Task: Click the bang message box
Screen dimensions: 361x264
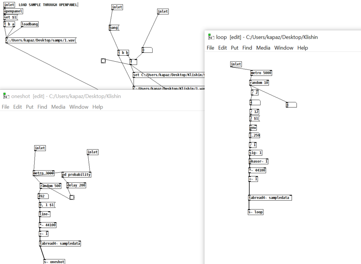Action: 114,27
